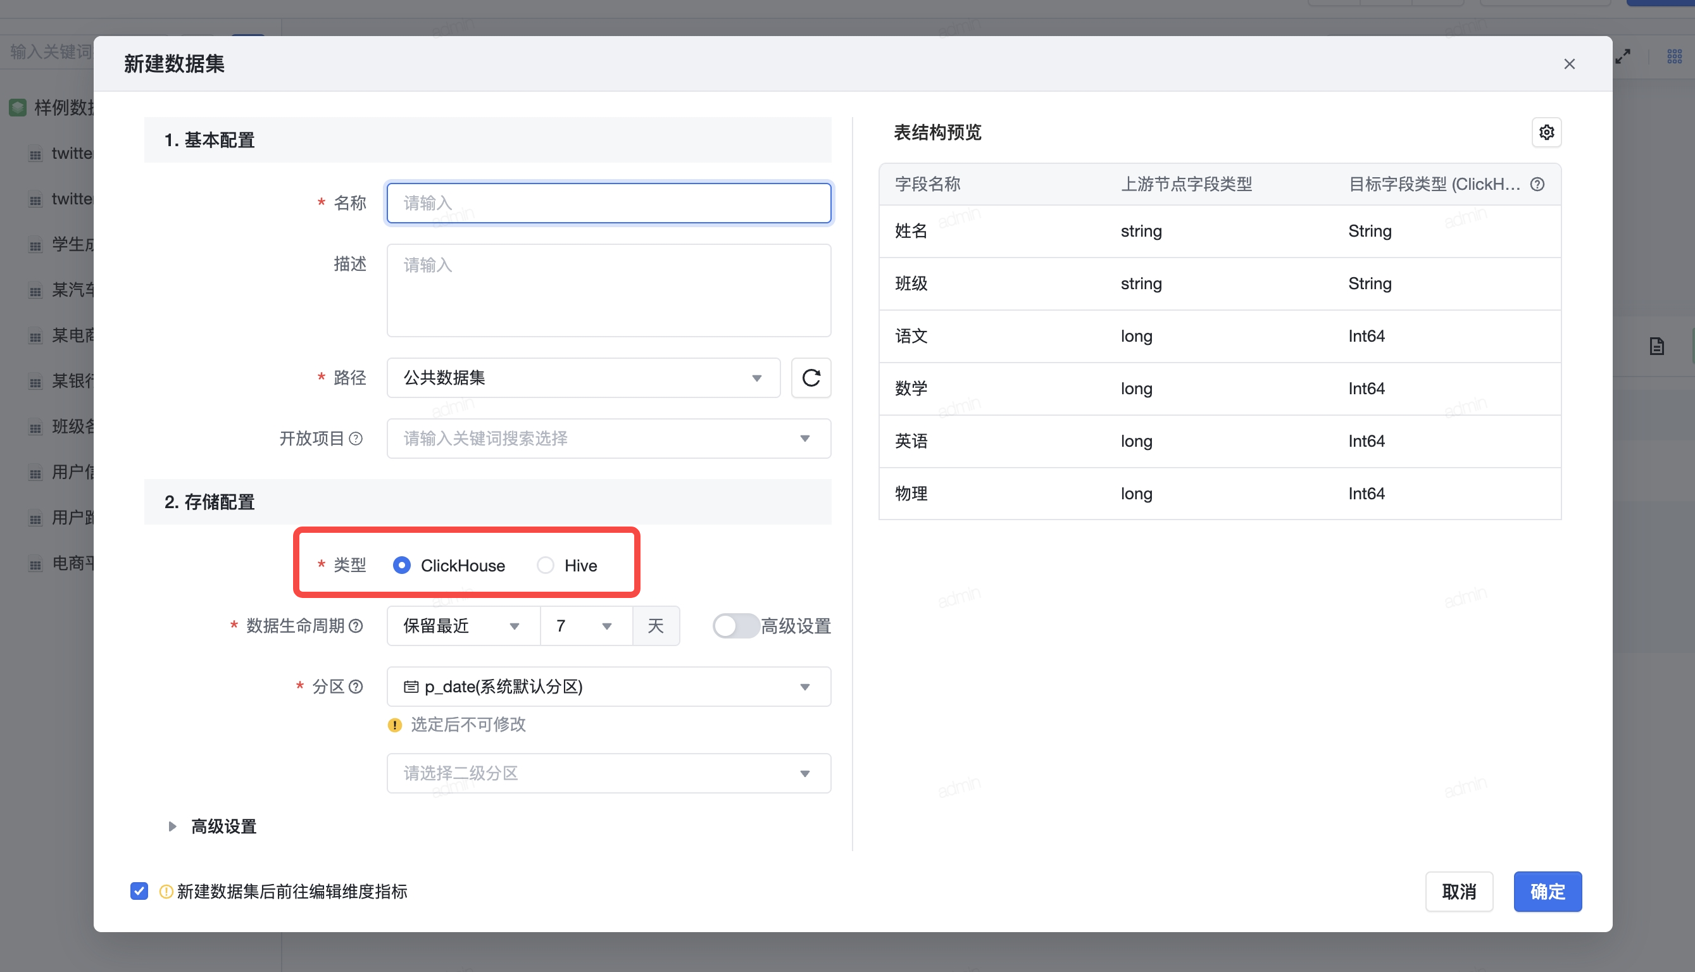Expand the 高级设置 collapsible section
Viewport: 1695px width, 972px height.
click(x=172, y=826)
